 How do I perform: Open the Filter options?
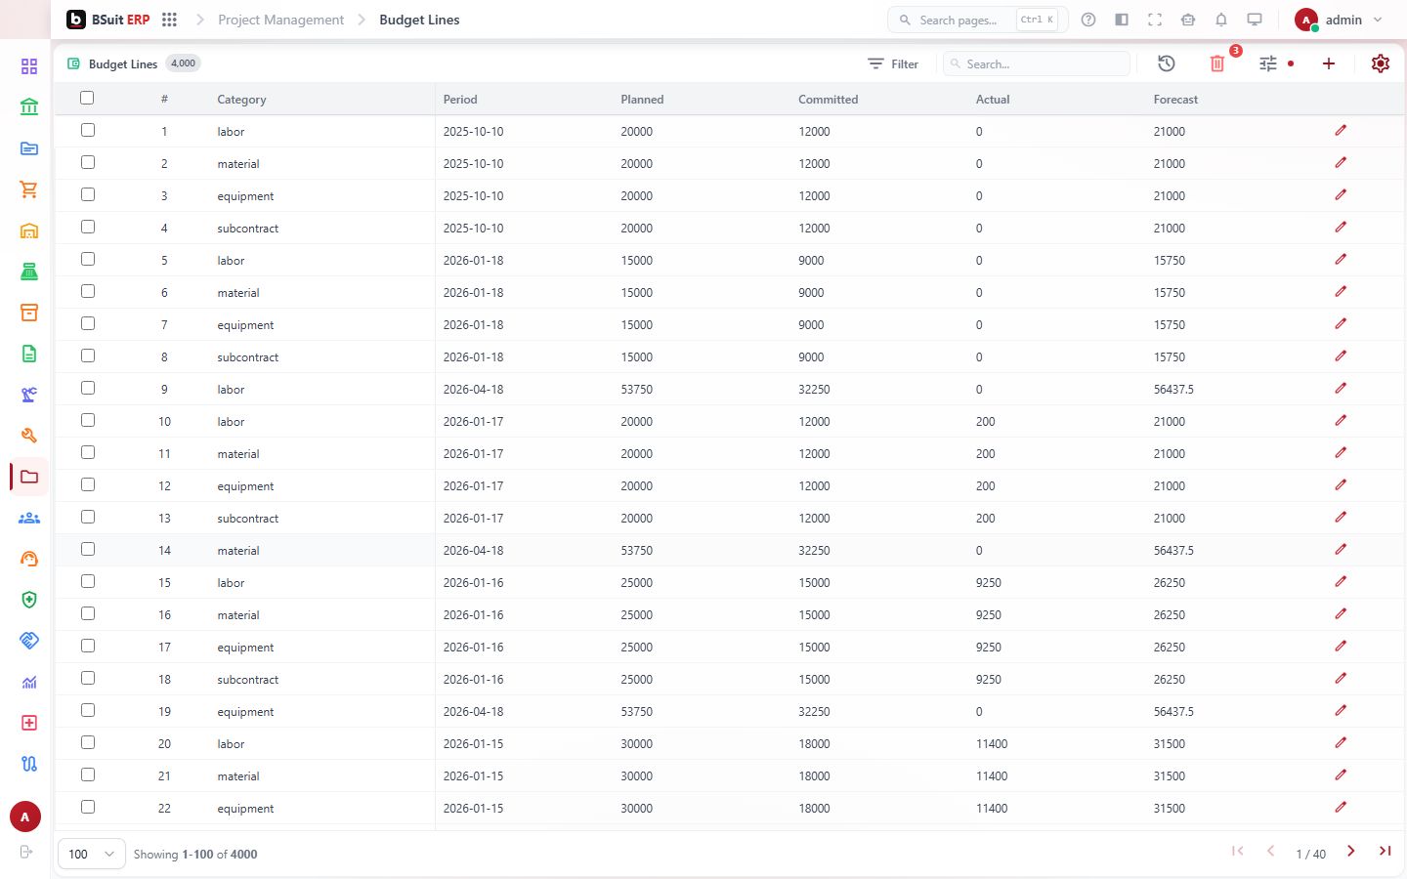point(893,63)
